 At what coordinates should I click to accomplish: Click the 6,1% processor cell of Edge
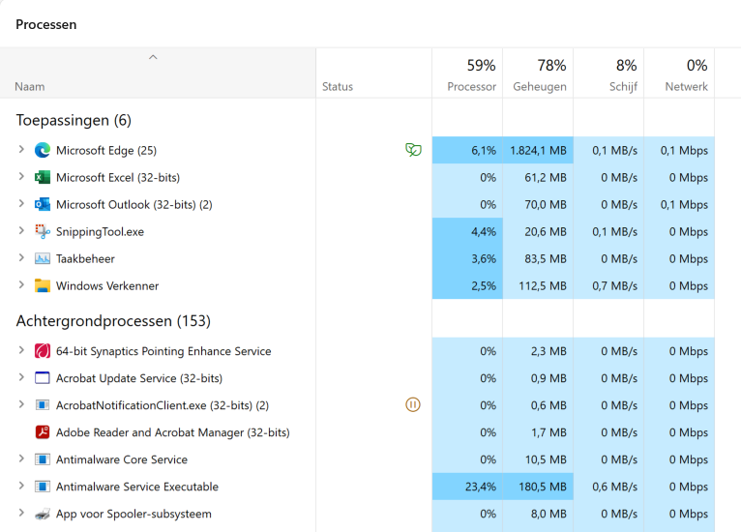[x=467, y=150]
